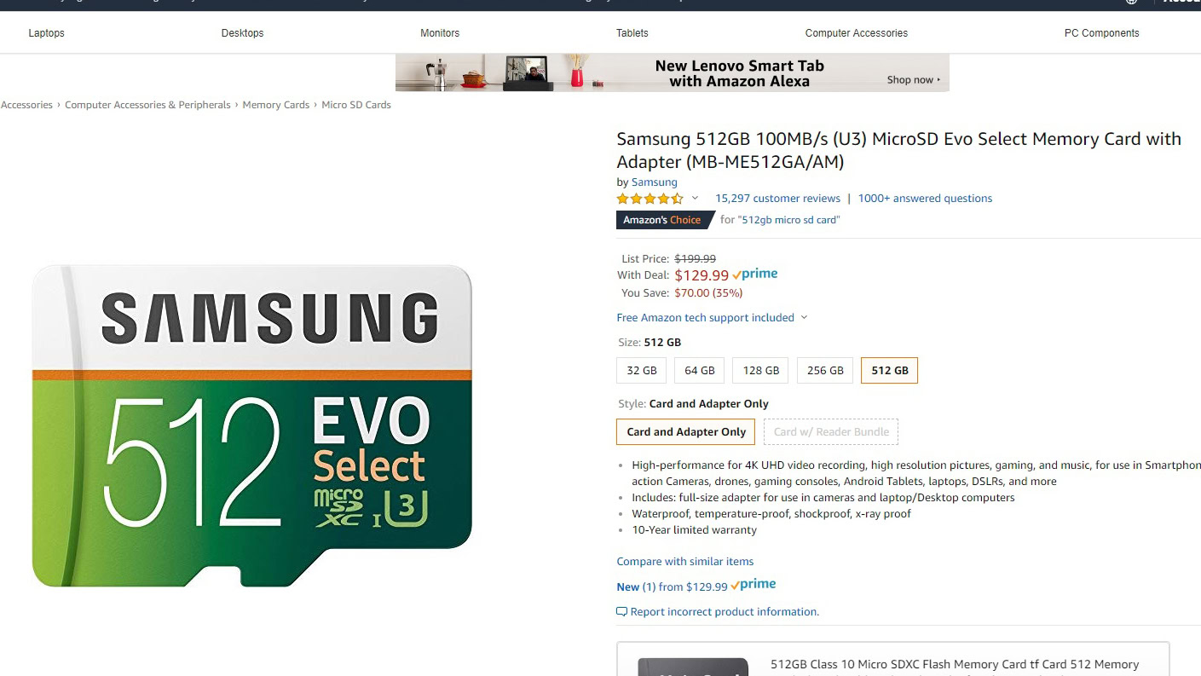Open the Memory Cards breadcrumb link
Image resolution: width=1201 pixels, height=676 pixels.
pyautogui.click(x=275, y=105)
